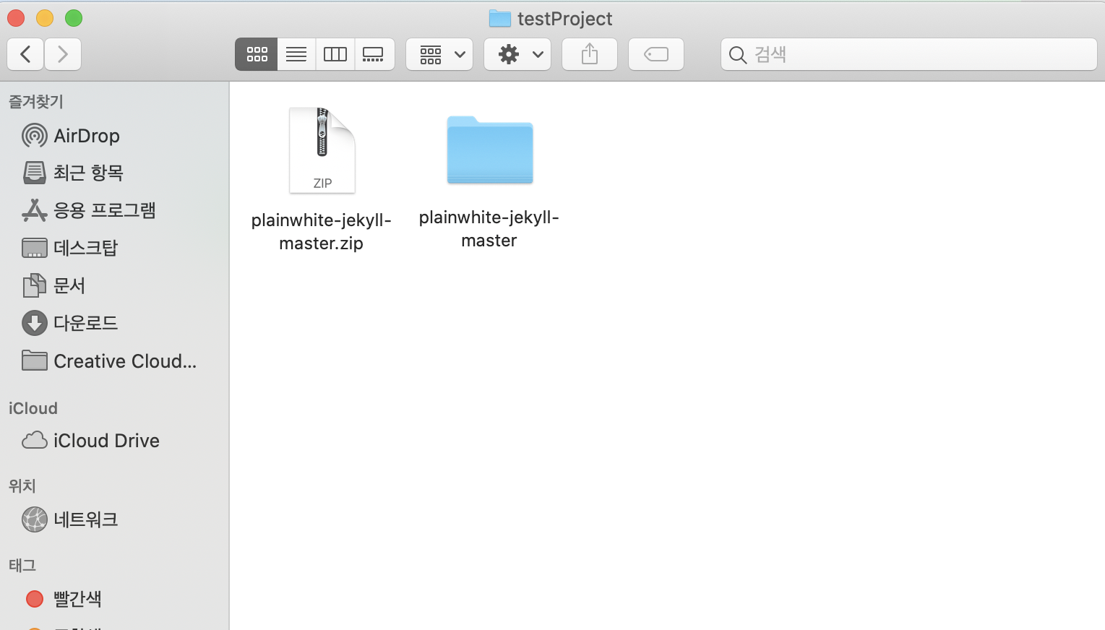The width and height of the screenshot is (1105, 630).
Task: Switch to icon view mode
Action: [257, 54]
